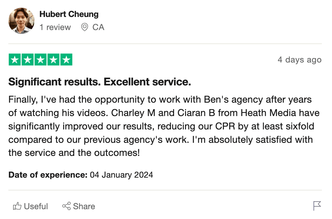Click the first green rating star
The image size is (332, 219).
pyautogui.click(x=15, y=60)
